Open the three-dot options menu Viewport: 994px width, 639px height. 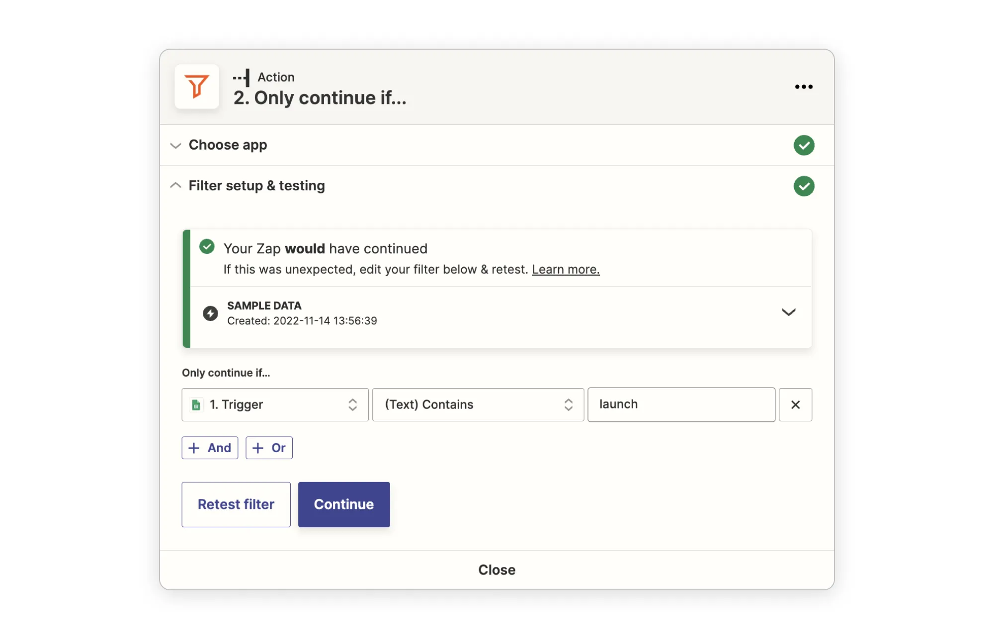(803, 86)
